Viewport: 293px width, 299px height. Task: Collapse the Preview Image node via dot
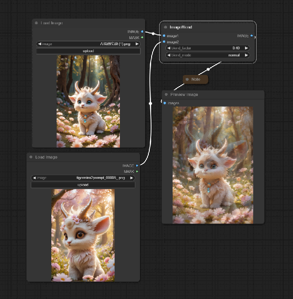166,95
